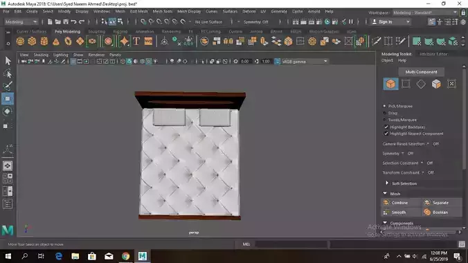Click the New Scene icon
Viewport: 468px width, 263px height.
pyautogui.click(x=50, y=21)
